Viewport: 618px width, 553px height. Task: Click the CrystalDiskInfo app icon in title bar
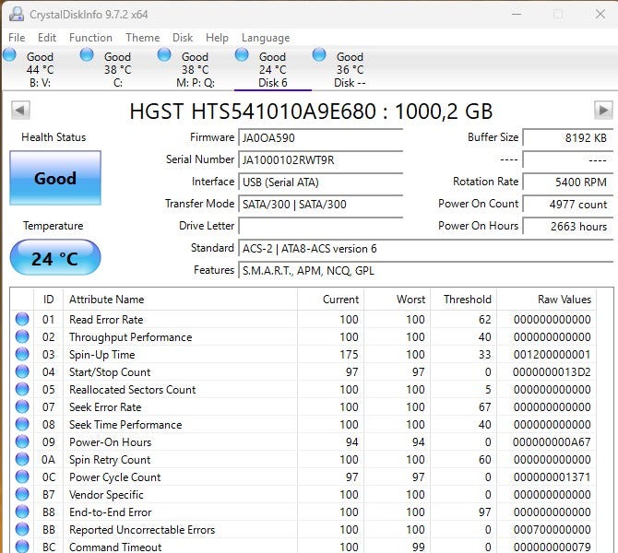click(16, 14)
